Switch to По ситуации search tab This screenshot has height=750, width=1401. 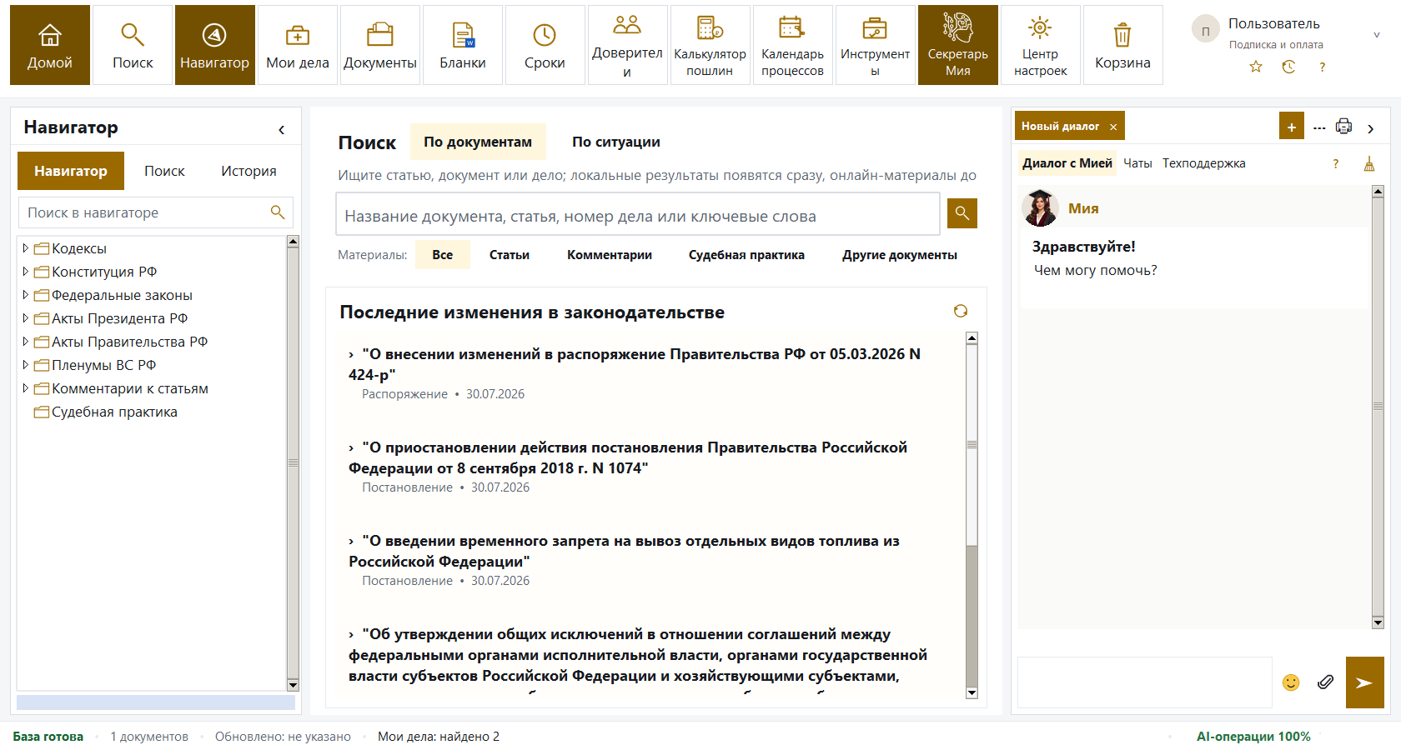616,142
